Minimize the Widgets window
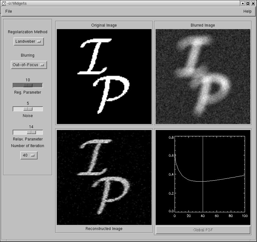Viewport: 257px width, 242px height. point(242,3)
